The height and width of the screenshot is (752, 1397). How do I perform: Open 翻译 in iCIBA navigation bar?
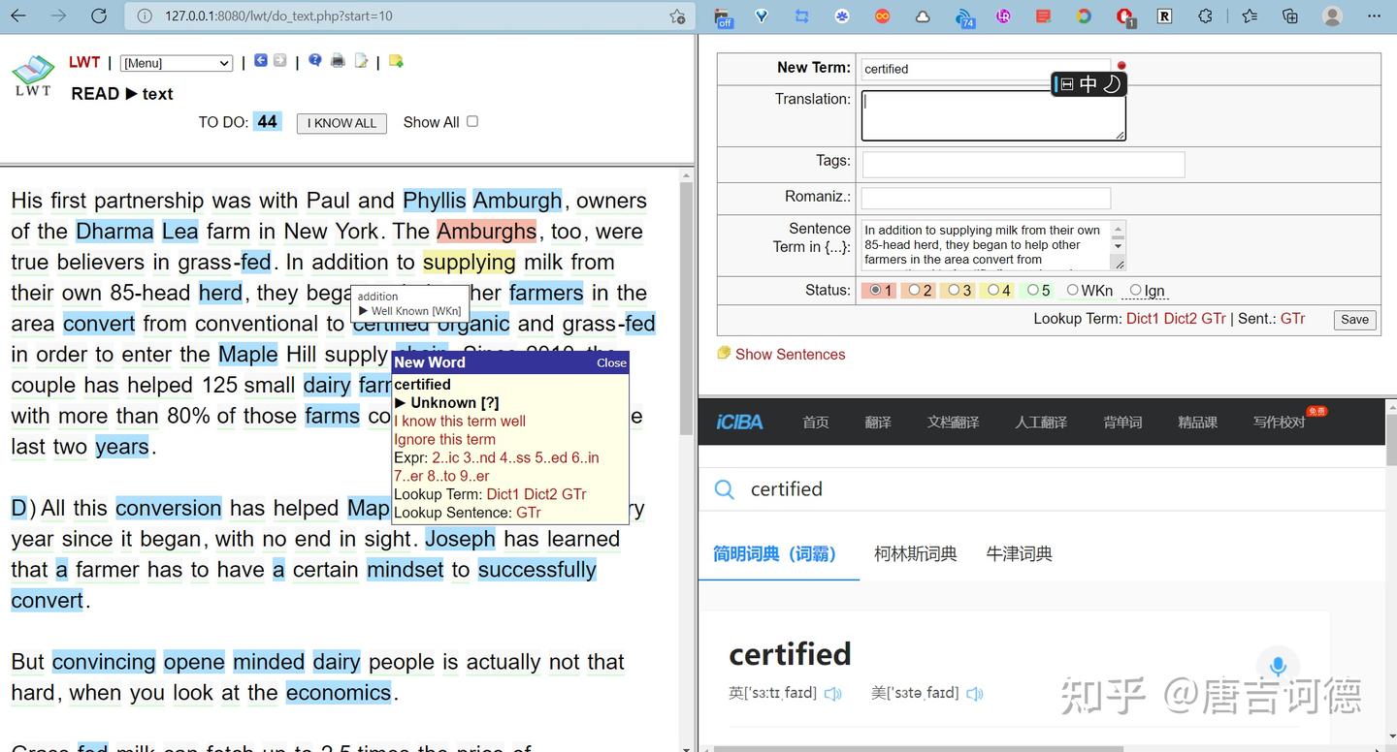click(878, 423)
